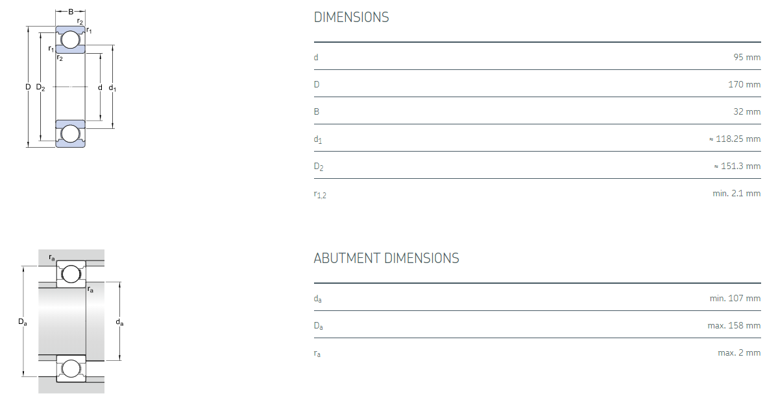
Task: Click the 95 mm value
Action: pyautogui.click(x=747, y=57)
